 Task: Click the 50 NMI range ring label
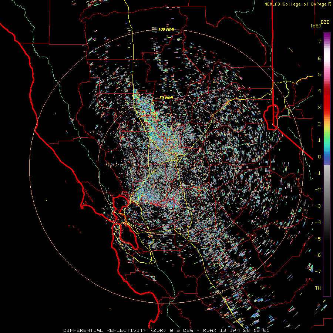[166, 98]
